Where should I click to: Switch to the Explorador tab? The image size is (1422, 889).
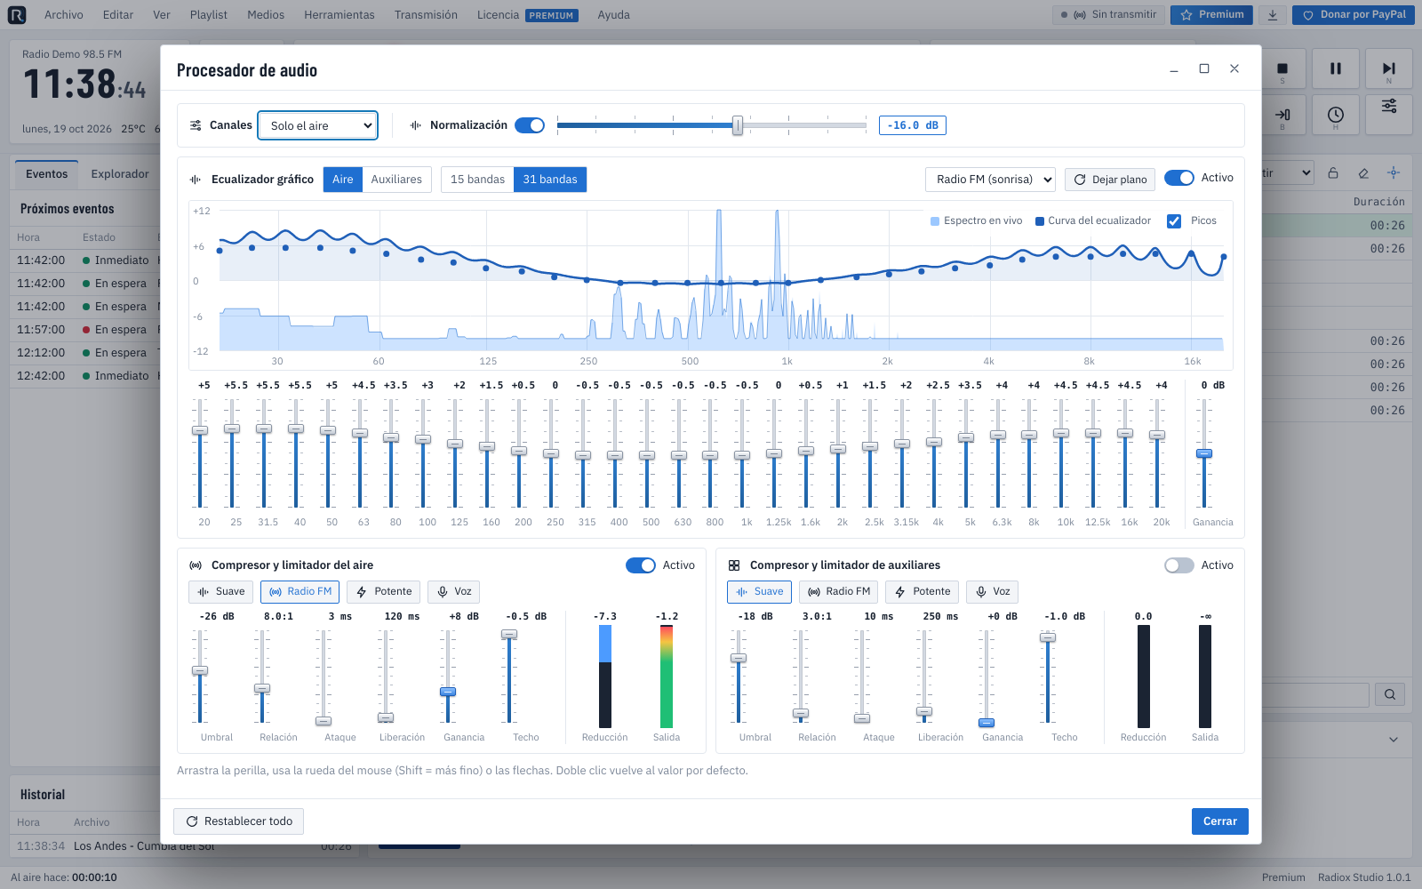120,174
